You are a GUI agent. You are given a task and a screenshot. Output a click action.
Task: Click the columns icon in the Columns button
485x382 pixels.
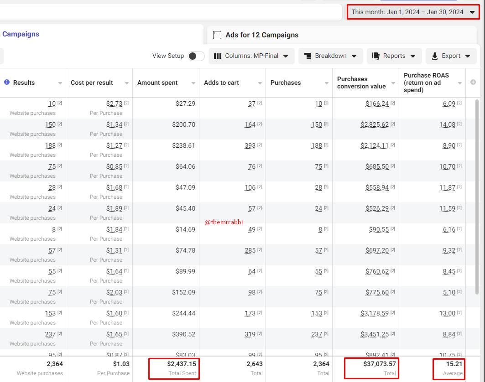pos(218,56)
